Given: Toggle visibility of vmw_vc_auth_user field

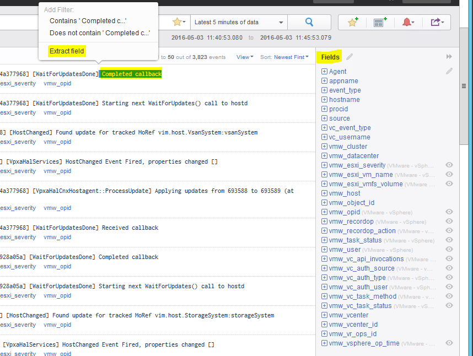Looking at the screenshot, I should pos(449,287).
